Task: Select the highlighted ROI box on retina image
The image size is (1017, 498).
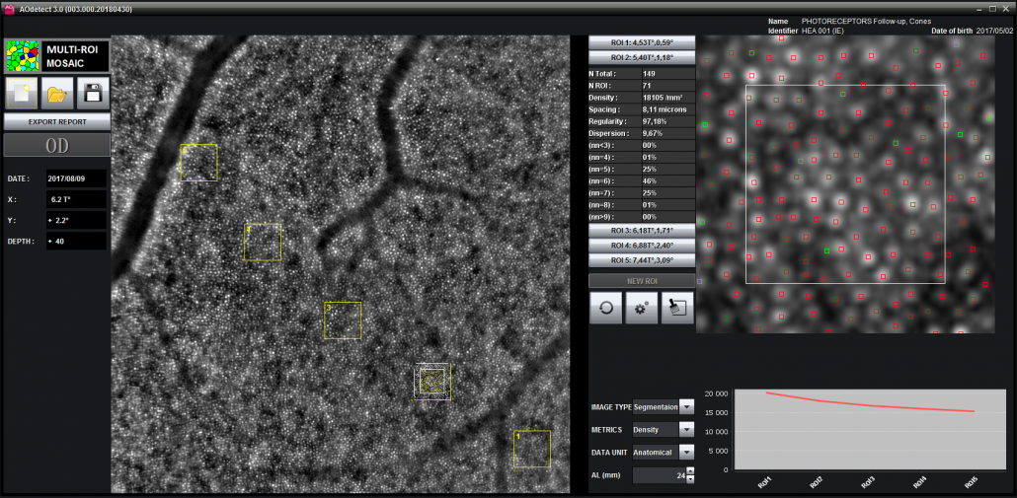Action: point(433,381)
